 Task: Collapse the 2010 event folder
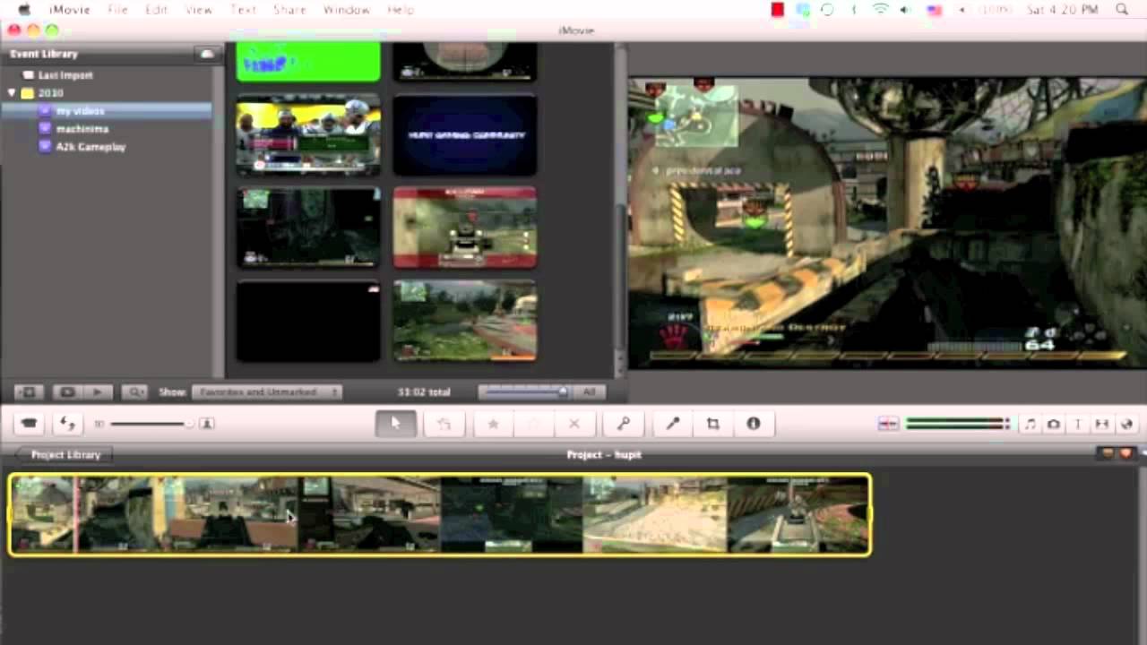pos(12,93)
